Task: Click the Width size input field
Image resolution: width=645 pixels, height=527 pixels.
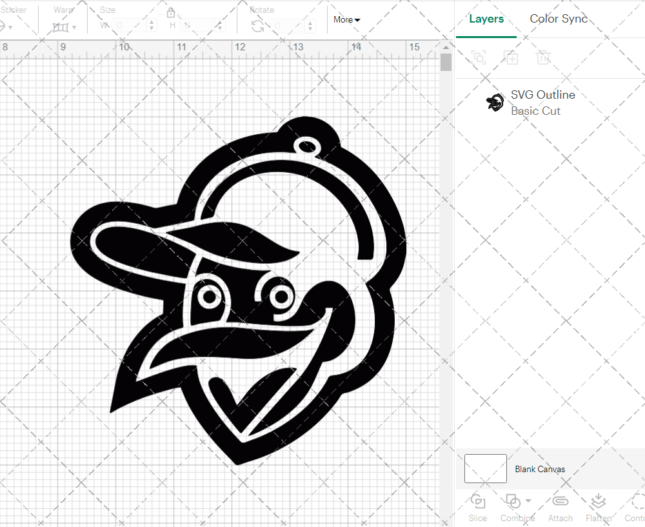Action: tap(130, 26)
